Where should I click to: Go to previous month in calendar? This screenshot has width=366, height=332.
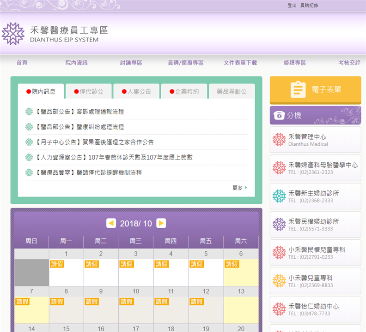point(111,223)
